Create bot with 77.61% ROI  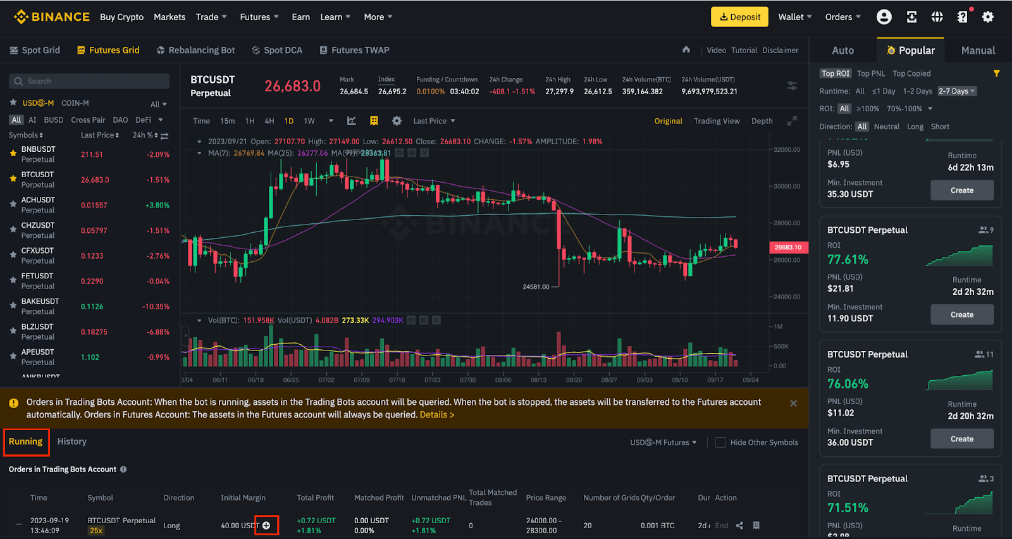[x=962, y=314]
